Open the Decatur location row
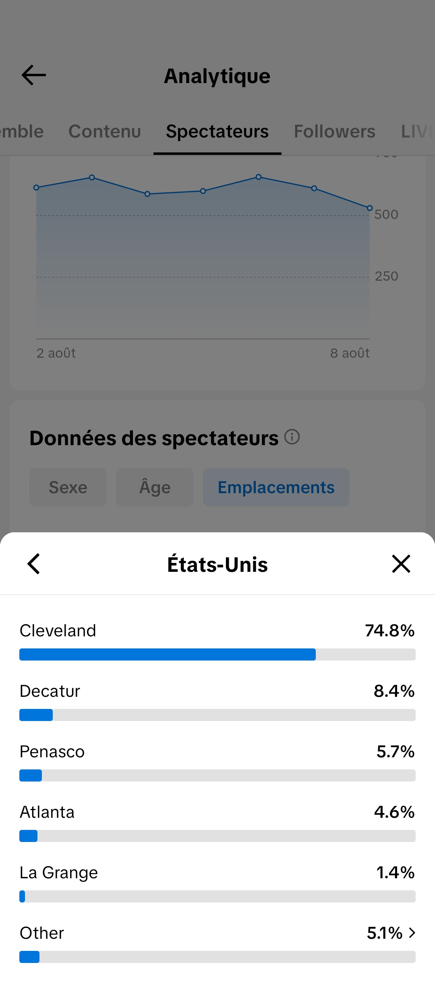The image size is (435, 992). [x=217, y=701]
